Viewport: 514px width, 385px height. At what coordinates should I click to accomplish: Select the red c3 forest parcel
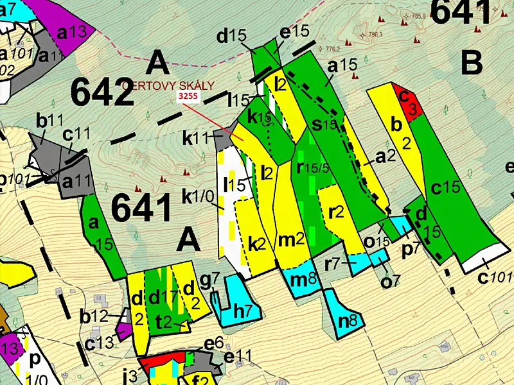tap(407, 102)
